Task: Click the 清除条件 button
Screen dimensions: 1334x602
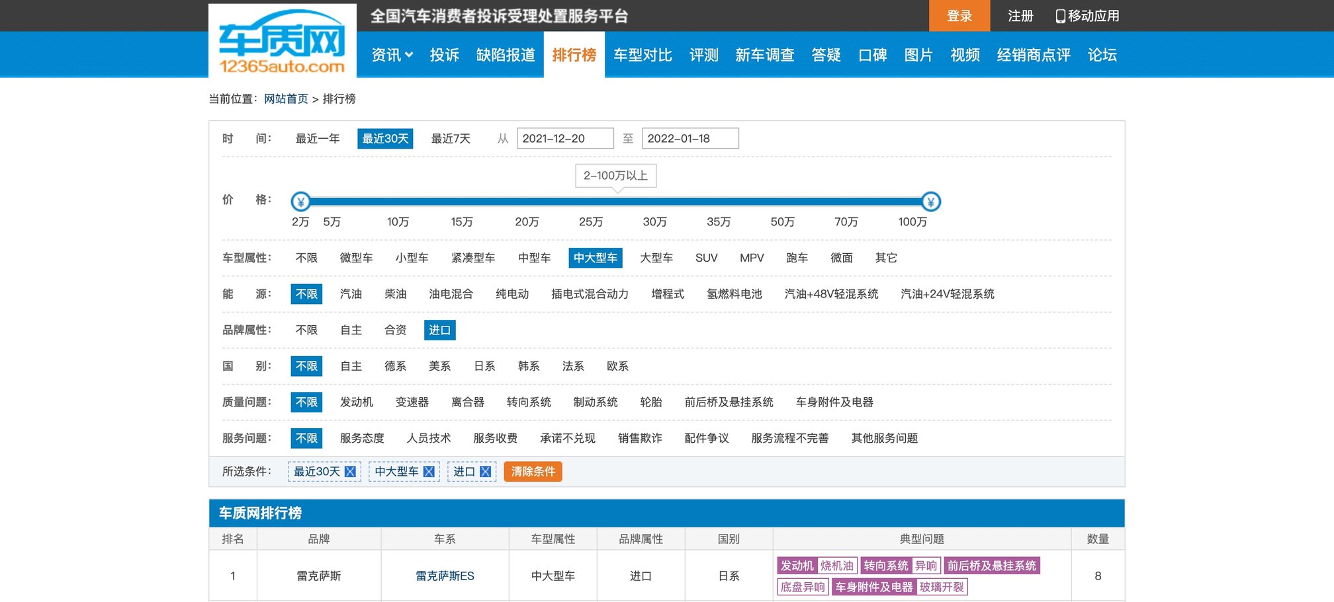Action: click(533, 472)
